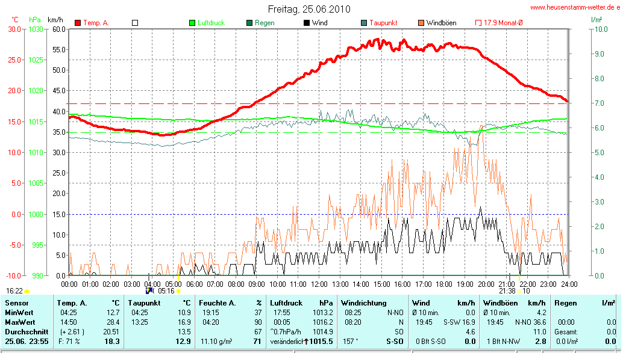Click the 21:38 sunset time label

pyautogui.click(x=507, y=291)
